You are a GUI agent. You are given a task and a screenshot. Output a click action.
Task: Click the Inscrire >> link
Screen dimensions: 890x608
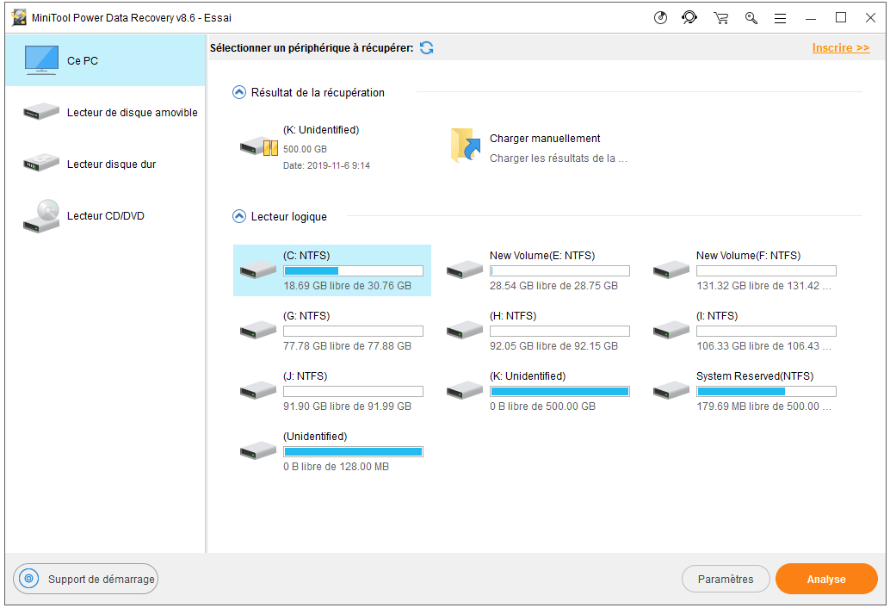(841, 47)
